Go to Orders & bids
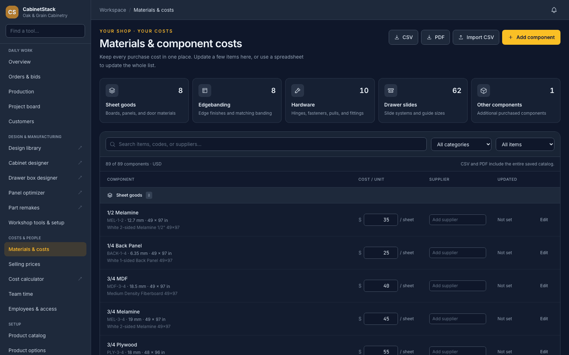 coord(45,77)
